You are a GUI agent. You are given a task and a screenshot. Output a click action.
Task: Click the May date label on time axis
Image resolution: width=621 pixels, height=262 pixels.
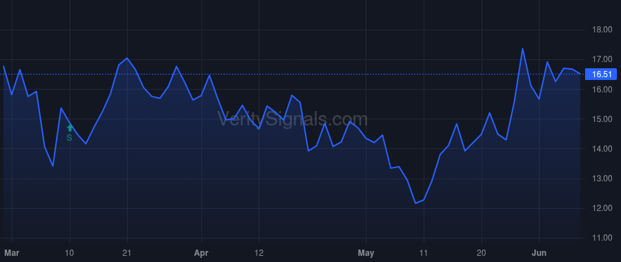pos(366,252)
